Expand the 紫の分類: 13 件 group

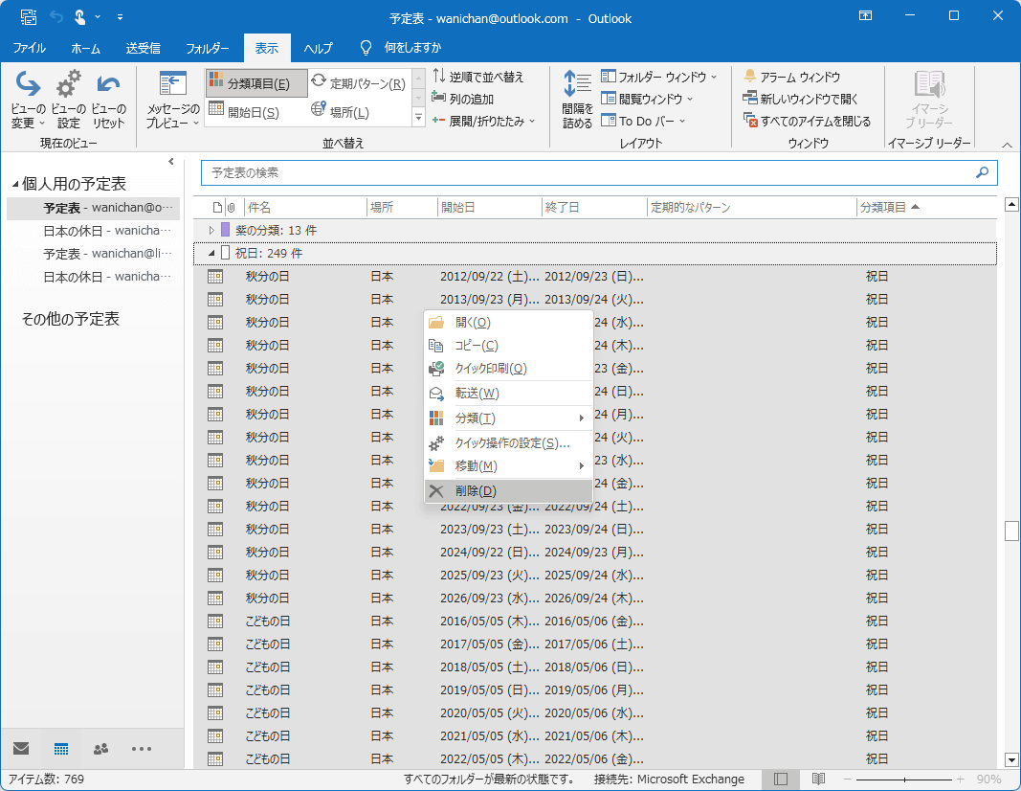211,230
